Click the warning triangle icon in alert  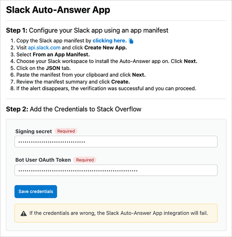(24, 213)
